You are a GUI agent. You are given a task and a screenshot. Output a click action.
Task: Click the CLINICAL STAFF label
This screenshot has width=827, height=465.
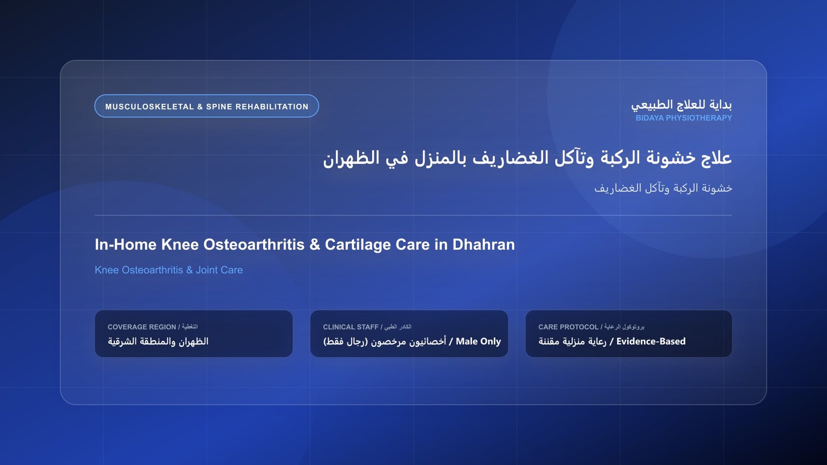pyautogui.click(x=367, y=327)
